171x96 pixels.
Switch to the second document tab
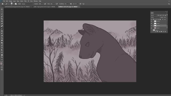44,7
